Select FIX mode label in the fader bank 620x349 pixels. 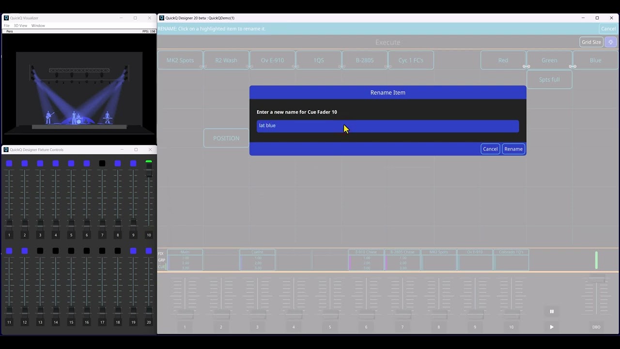click(161, 254)
